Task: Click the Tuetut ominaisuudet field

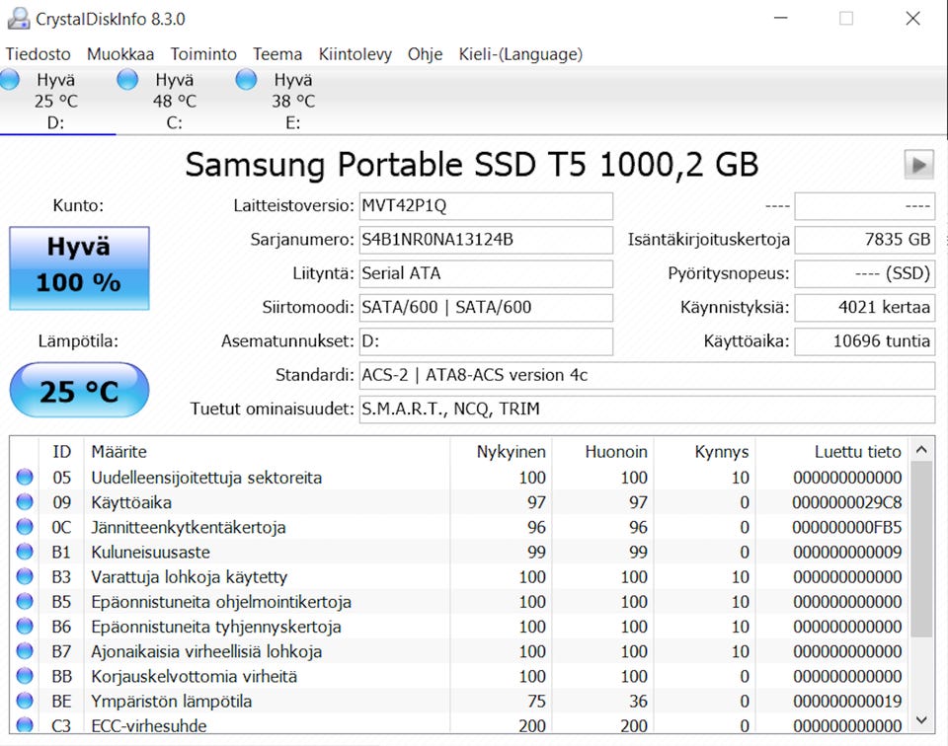Action: pyautogui.click(x=647, y=409)
